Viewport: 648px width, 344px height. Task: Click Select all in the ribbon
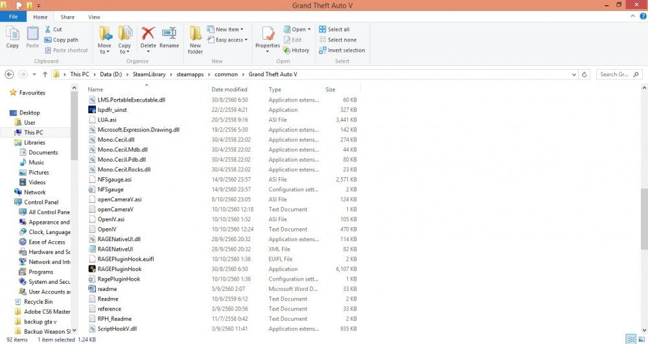click(334, 29)
